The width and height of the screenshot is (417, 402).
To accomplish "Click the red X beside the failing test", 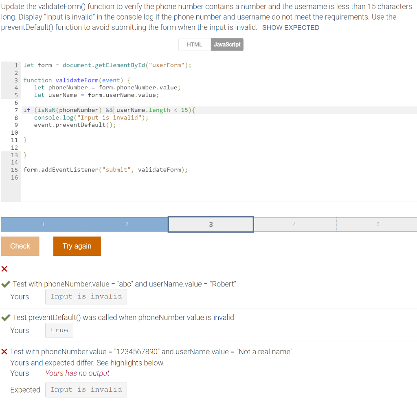I will [5, 351].
